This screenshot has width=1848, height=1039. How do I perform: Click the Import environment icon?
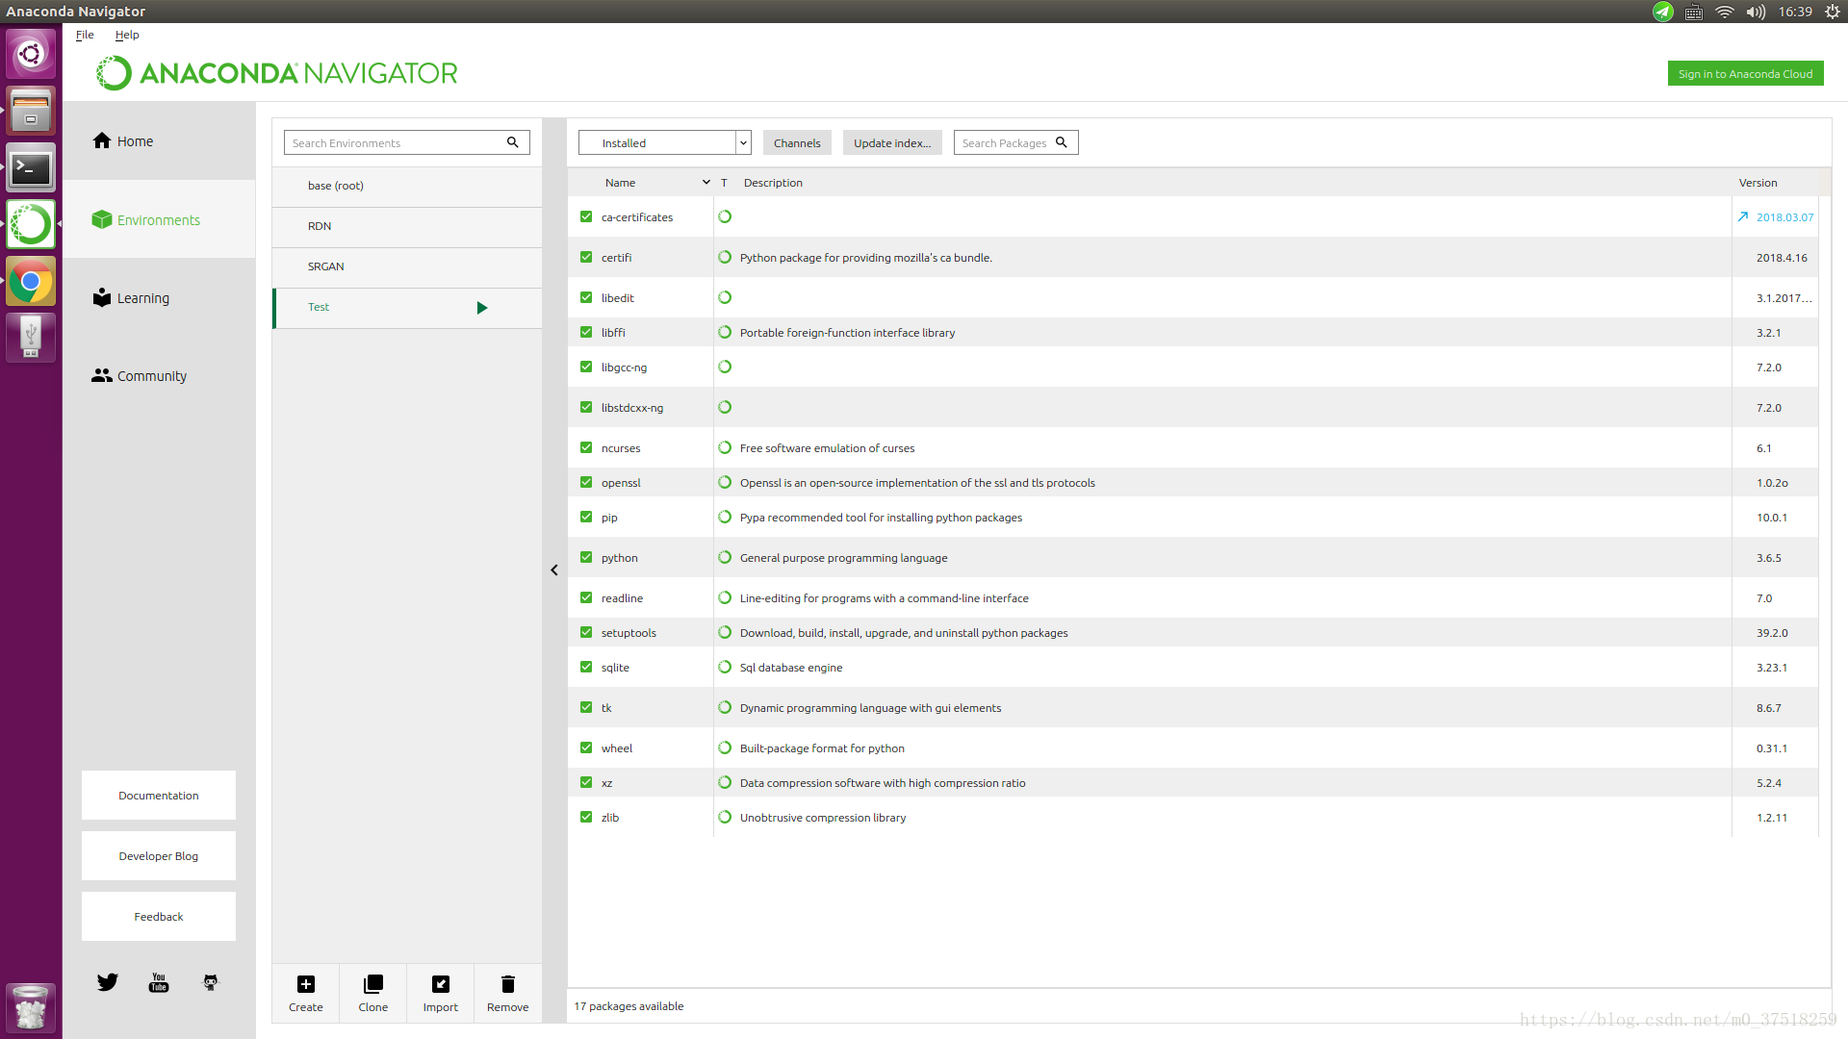tap(440, 984)
